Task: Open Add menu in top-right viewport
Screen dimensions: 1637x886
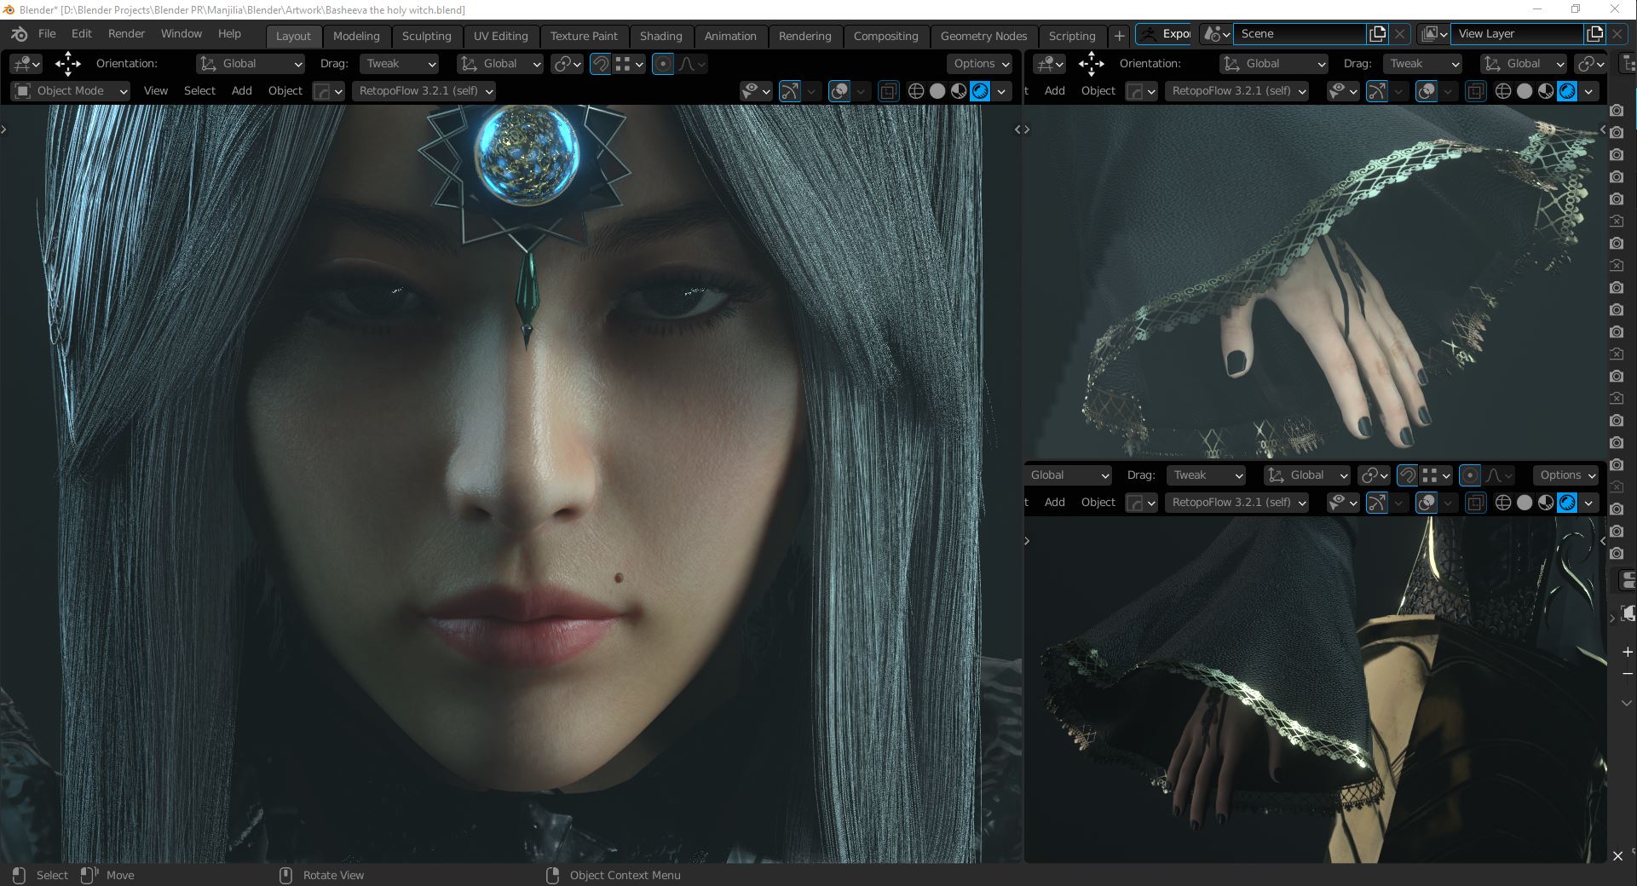Action: (1054, 91)
